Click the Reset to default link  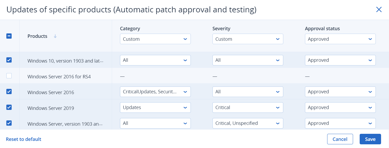tap(24, 139)
